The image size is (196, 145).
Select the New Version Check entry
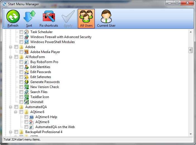(45, 87)
